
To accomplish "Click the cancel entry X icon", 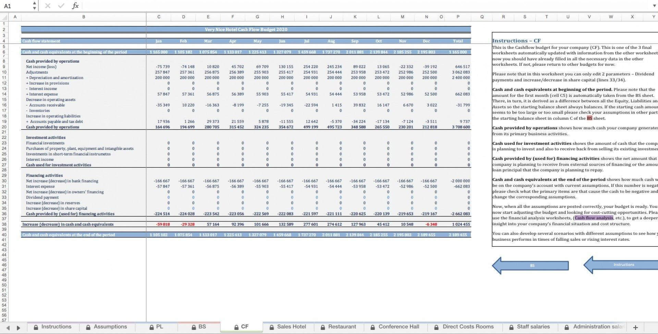I will [48, 6].
